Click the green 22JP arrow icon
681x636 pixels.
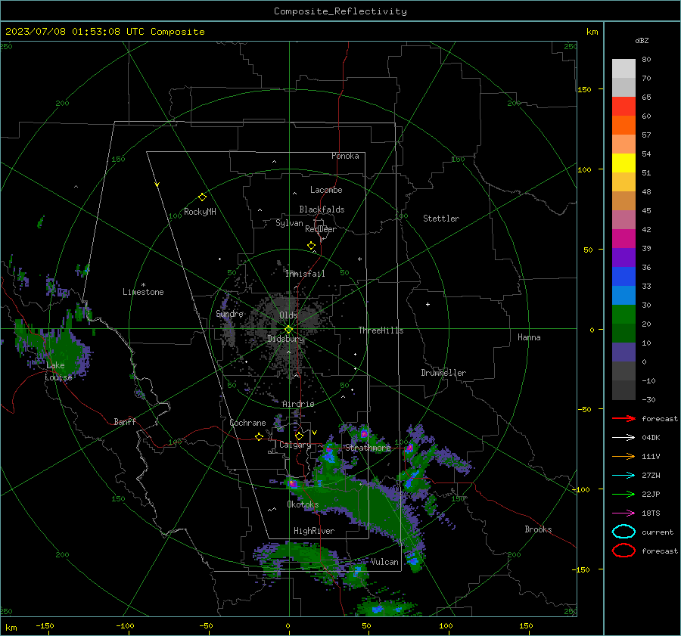pyautogui.click(x=623, y=494)
